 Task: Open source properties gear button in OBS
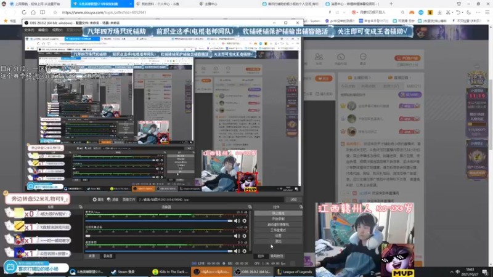[x=98, y=199]
